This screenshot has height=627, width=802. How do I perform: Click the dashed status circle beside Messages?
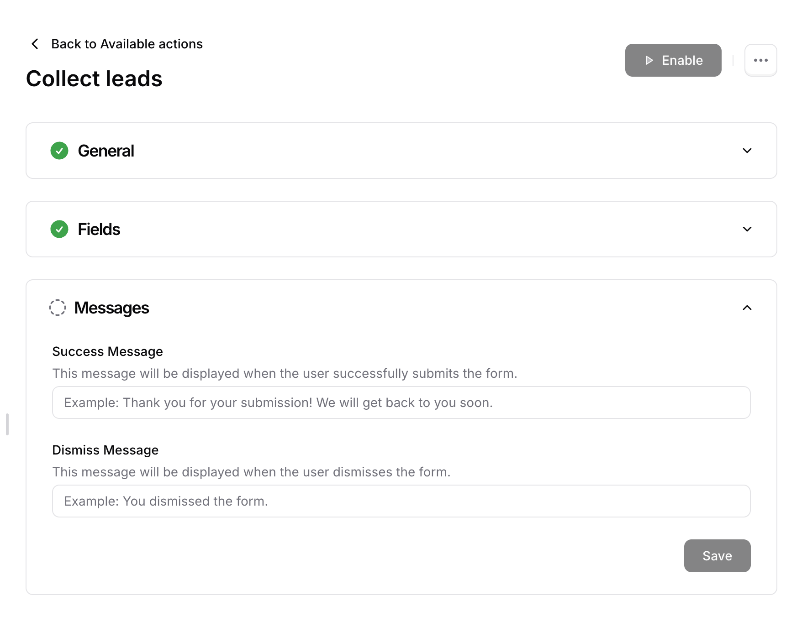click(58, 308)
